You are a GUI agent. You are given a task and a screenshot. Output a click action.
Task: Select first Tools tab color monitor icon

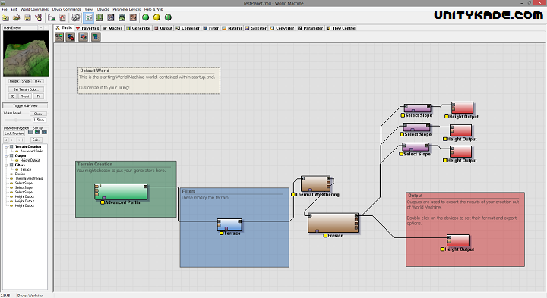tap(59, 36)
